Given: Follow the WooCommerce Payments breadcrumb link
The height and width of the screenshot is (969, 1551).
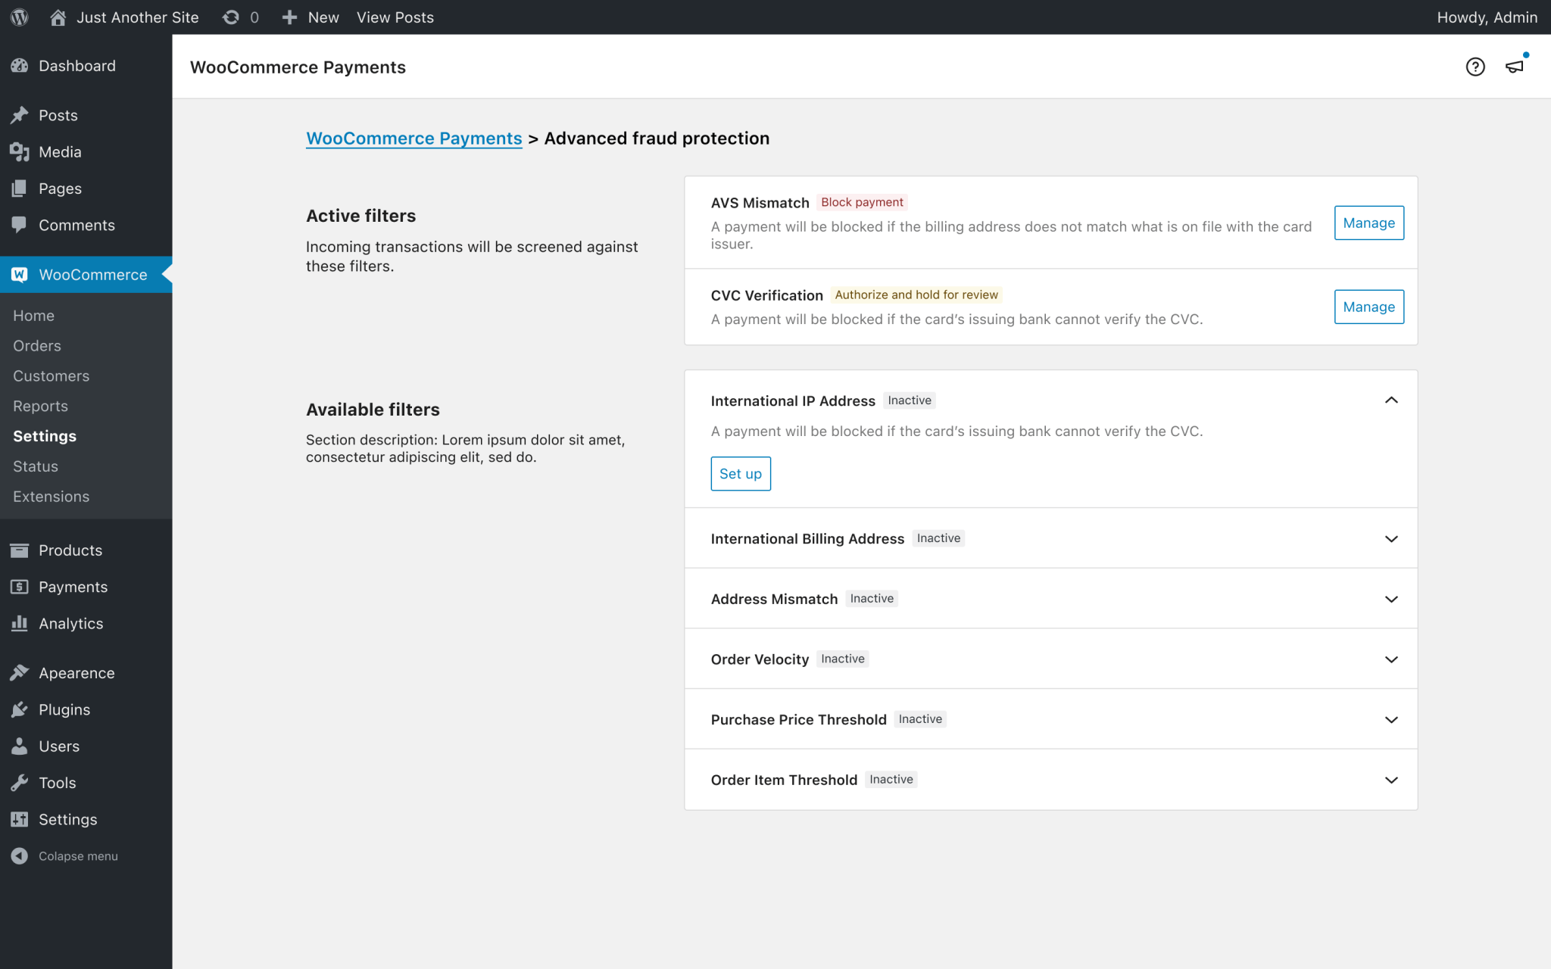Looking at the screenshot, I should tap(413, 138).
